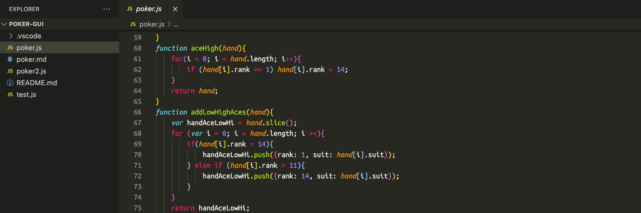Click line number 72 in the gutter
Screen dimensions: 641x213
click(138, 176)
